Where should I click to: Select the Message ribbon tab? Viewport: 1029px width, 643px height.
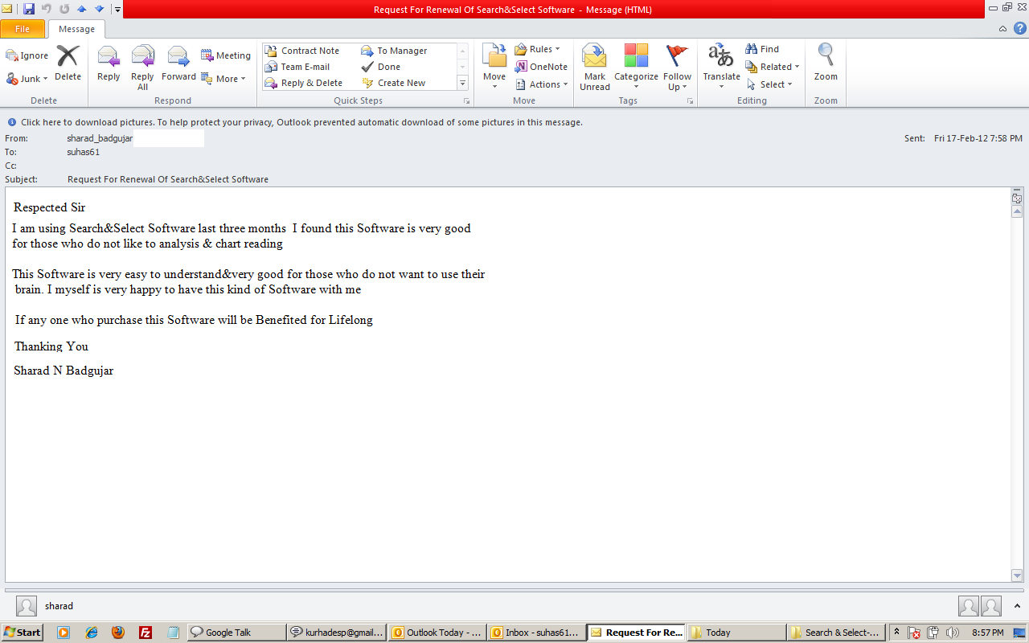click(x=76, y=29)
